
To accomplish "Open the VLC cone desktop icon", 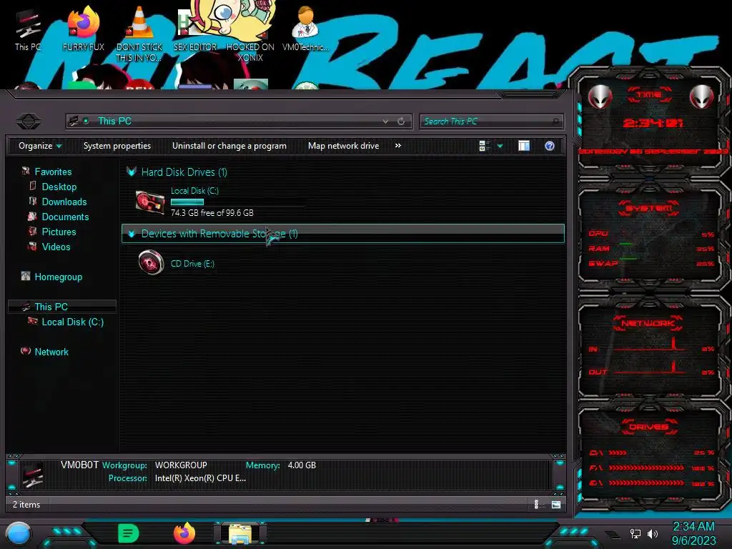I will 139,33.
